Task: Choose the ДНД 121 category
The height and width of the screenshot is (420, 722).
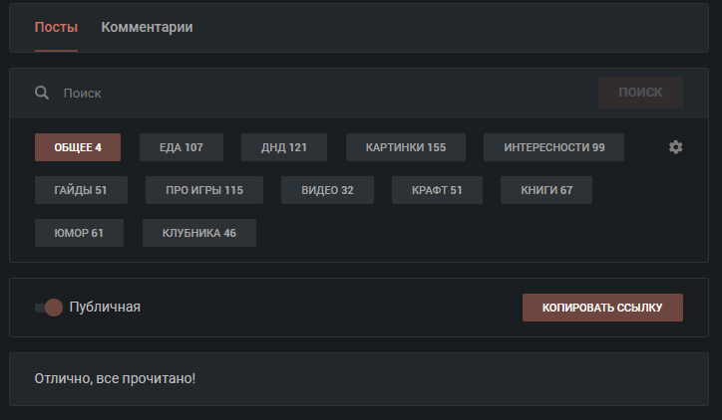Action: [x=284, y=147]
